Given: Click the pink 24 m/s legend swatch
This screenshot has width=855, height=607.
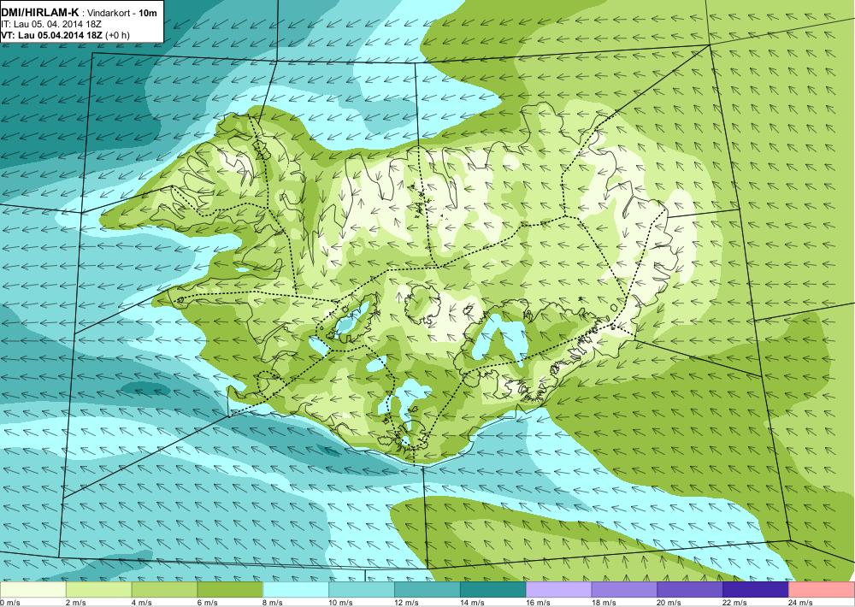Looking at the screenshot, I should point(822,590).
